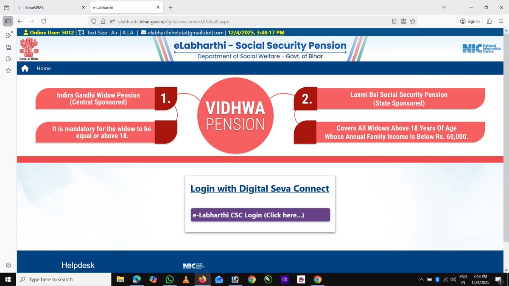Open WhatsApp from the taskbar
509x286 pixels.
click(x=170, y=279)
